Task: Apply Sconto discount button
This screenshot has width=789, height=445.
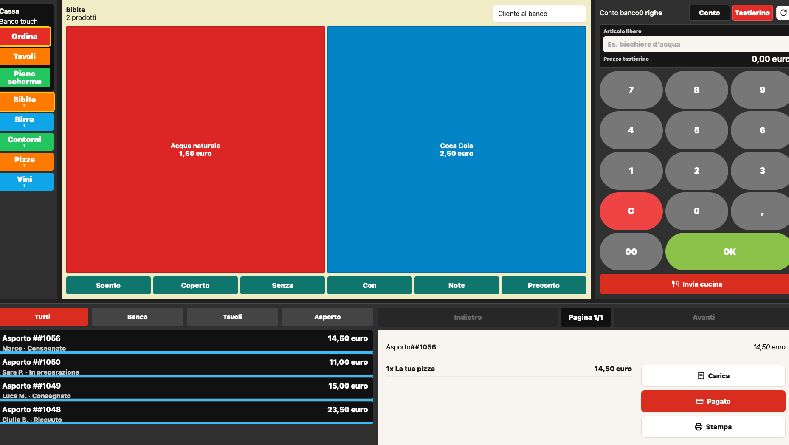Action: point(108,285)
